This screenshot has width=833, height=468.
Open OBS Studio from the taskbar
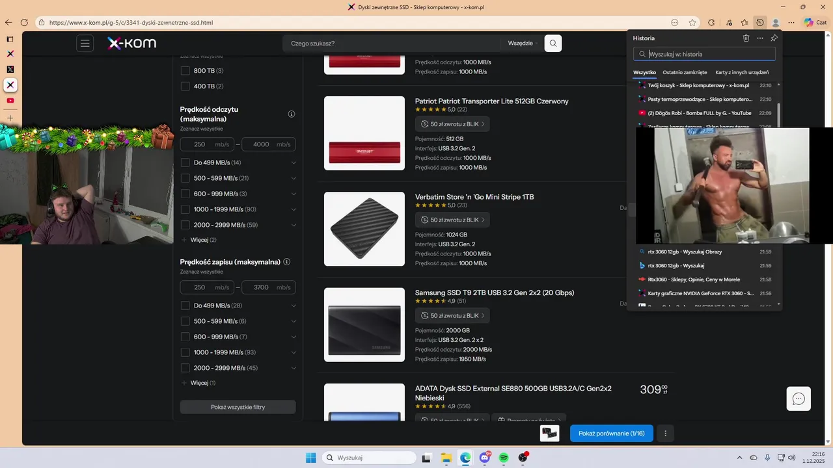(523, 458)
